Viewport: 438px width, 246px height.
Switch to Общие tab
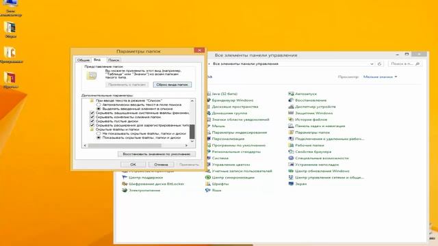click(83, 60)
